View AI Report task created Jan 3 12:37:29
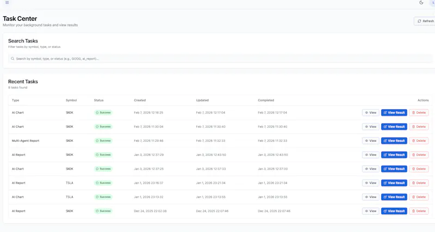This screenshot has width=435, height=232. 370,155
